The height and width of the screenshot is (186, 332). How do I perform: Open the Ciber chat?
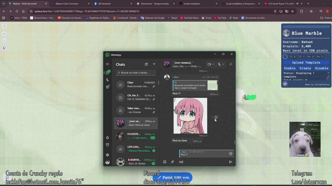(x=136, y=84)
